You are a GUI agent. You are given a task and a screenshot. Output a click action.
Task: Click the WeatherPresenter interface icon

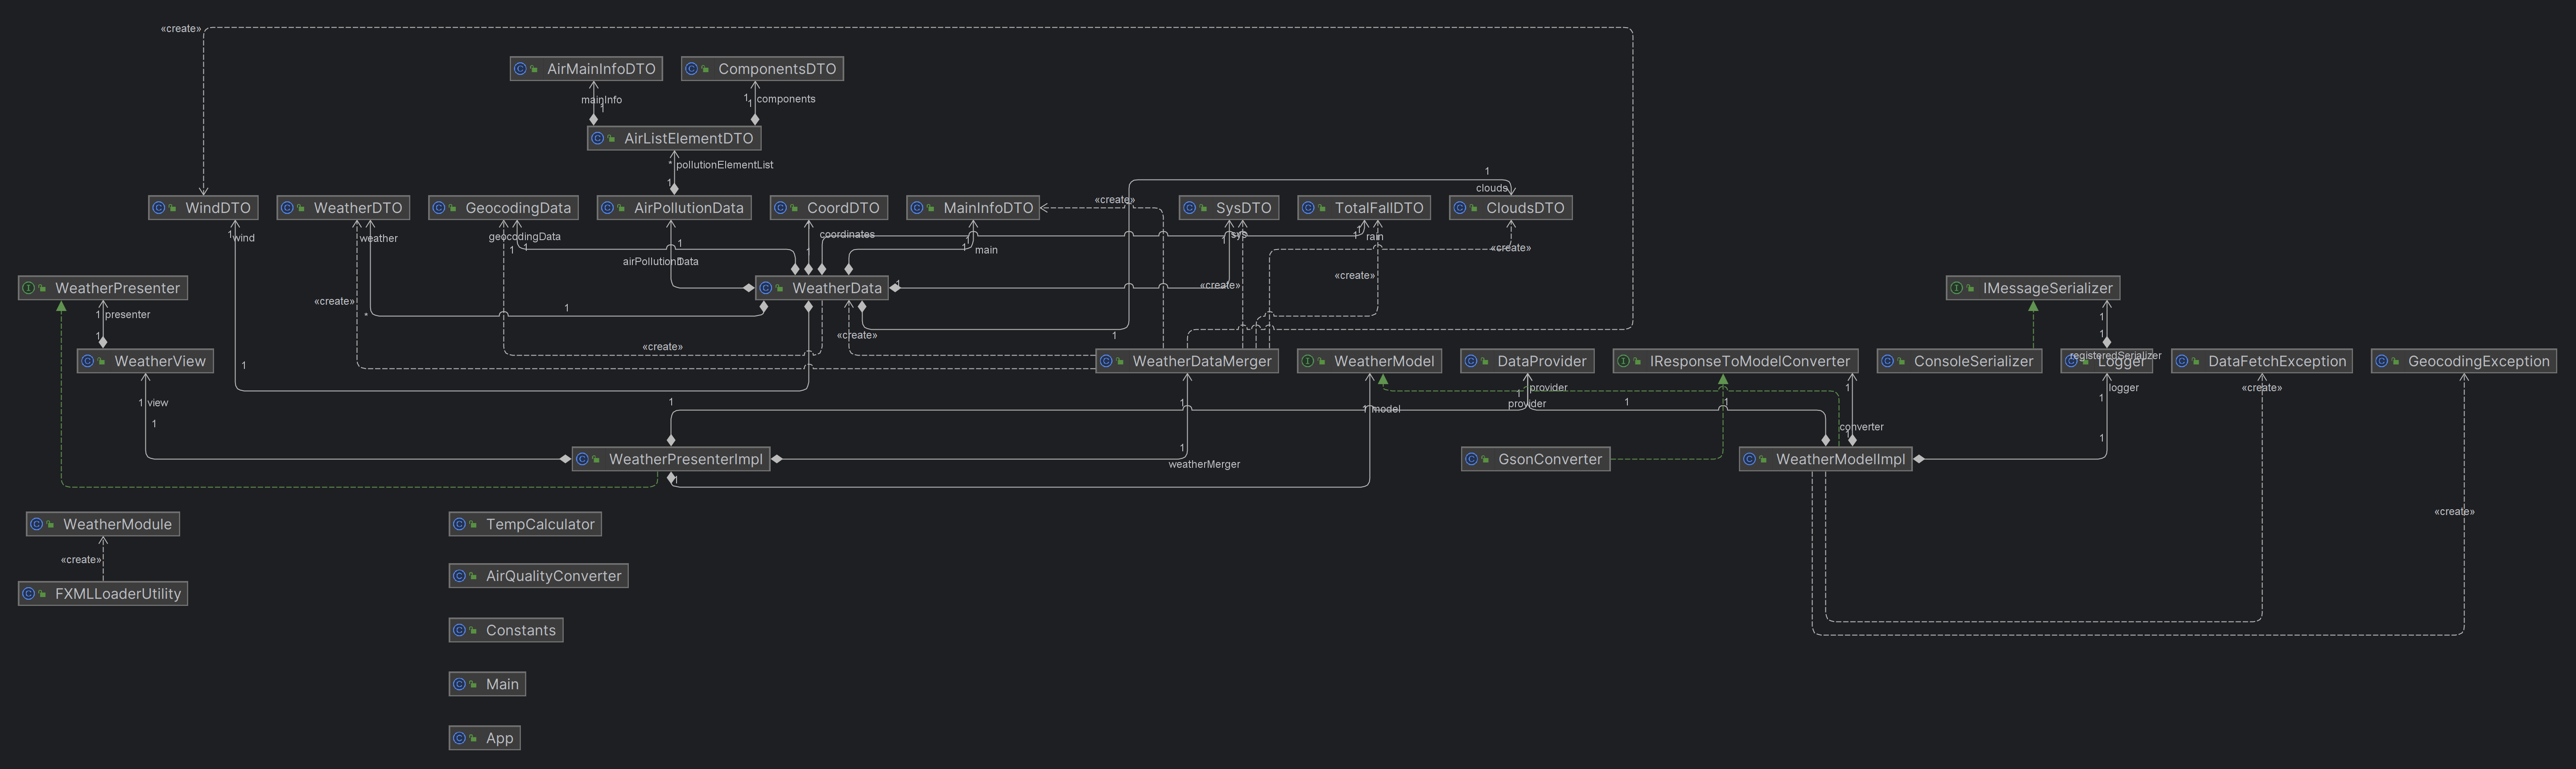coord(29,289)
